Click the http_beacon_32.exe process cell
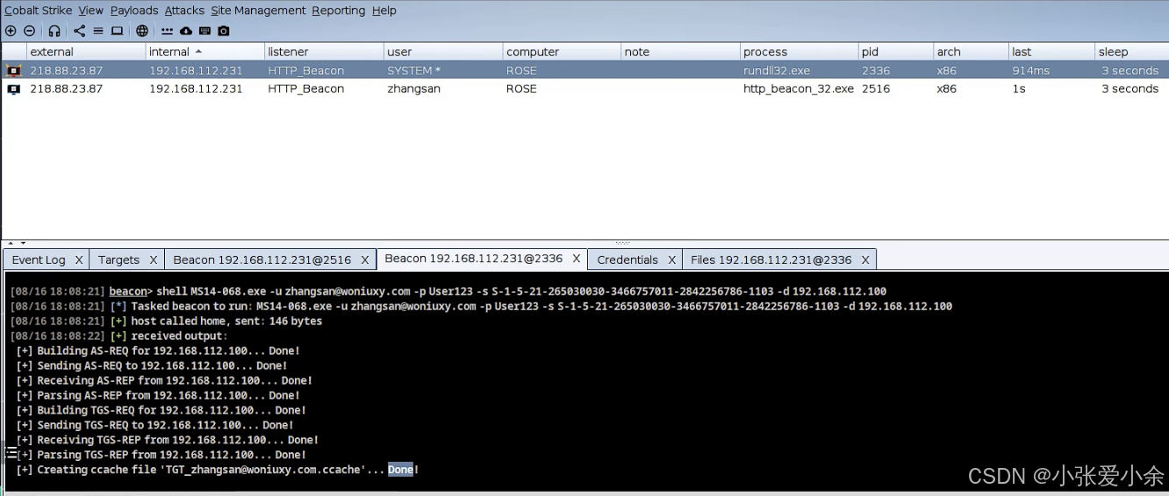 coord(799,89)
